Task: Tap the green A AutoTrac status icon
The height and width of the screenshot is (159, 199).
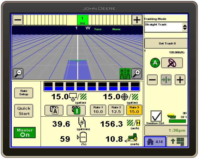Action: pyautogui.click(x=155, y=63)
